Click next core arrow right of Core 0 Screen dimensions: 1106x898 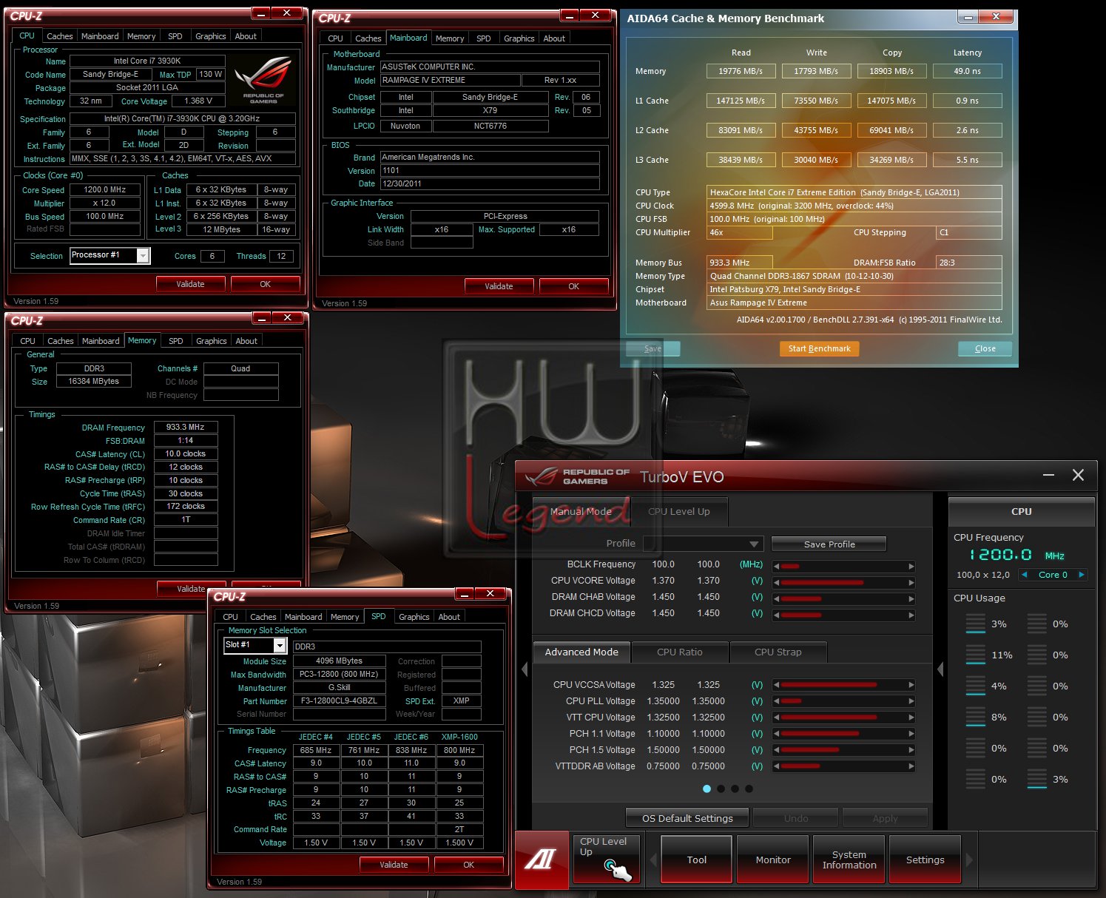[1082, 575]
